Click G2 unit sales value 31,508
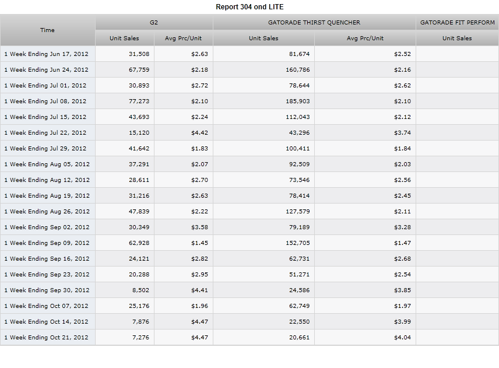The height and width of the screenshot is (368, 499). coord(139,54)
